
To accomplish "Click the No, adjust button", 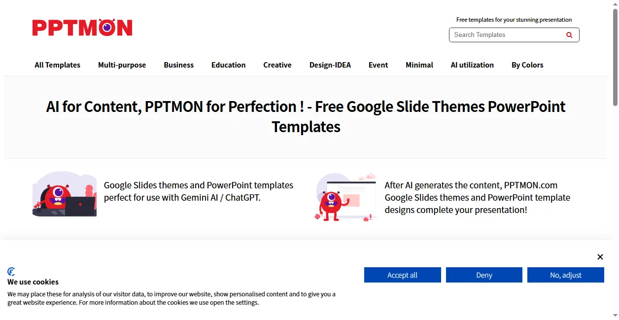I will pos(565,275).
